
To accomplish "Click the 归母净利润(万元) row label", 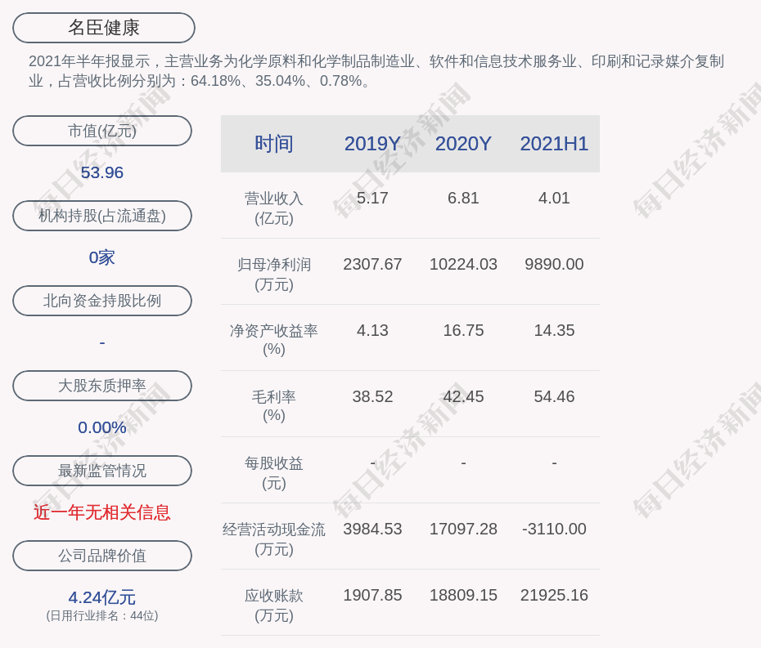I will click(x=274, y=275).
